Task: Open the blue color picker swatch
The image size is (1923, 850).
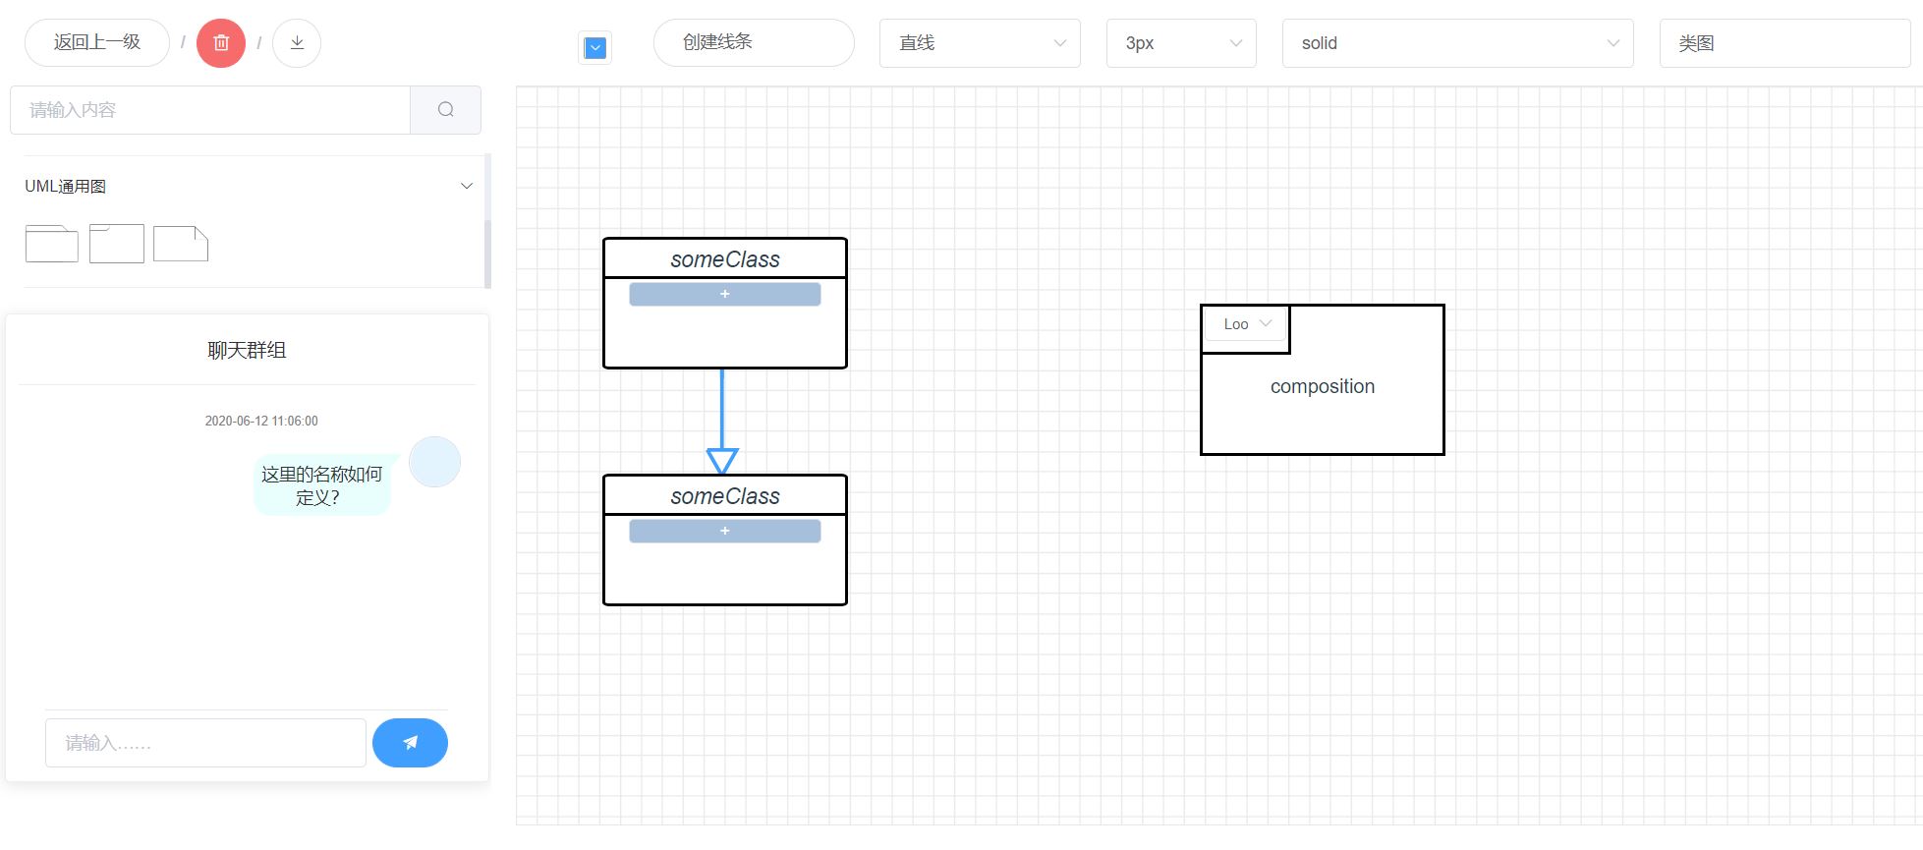Action: pyautogui.click(x=594, y=48)
